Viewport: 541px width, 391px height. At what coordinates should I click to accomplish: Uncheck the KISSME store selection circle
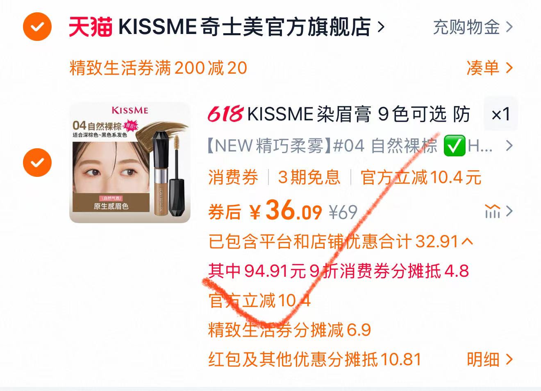pyautogui.click(x=37, y=27)
